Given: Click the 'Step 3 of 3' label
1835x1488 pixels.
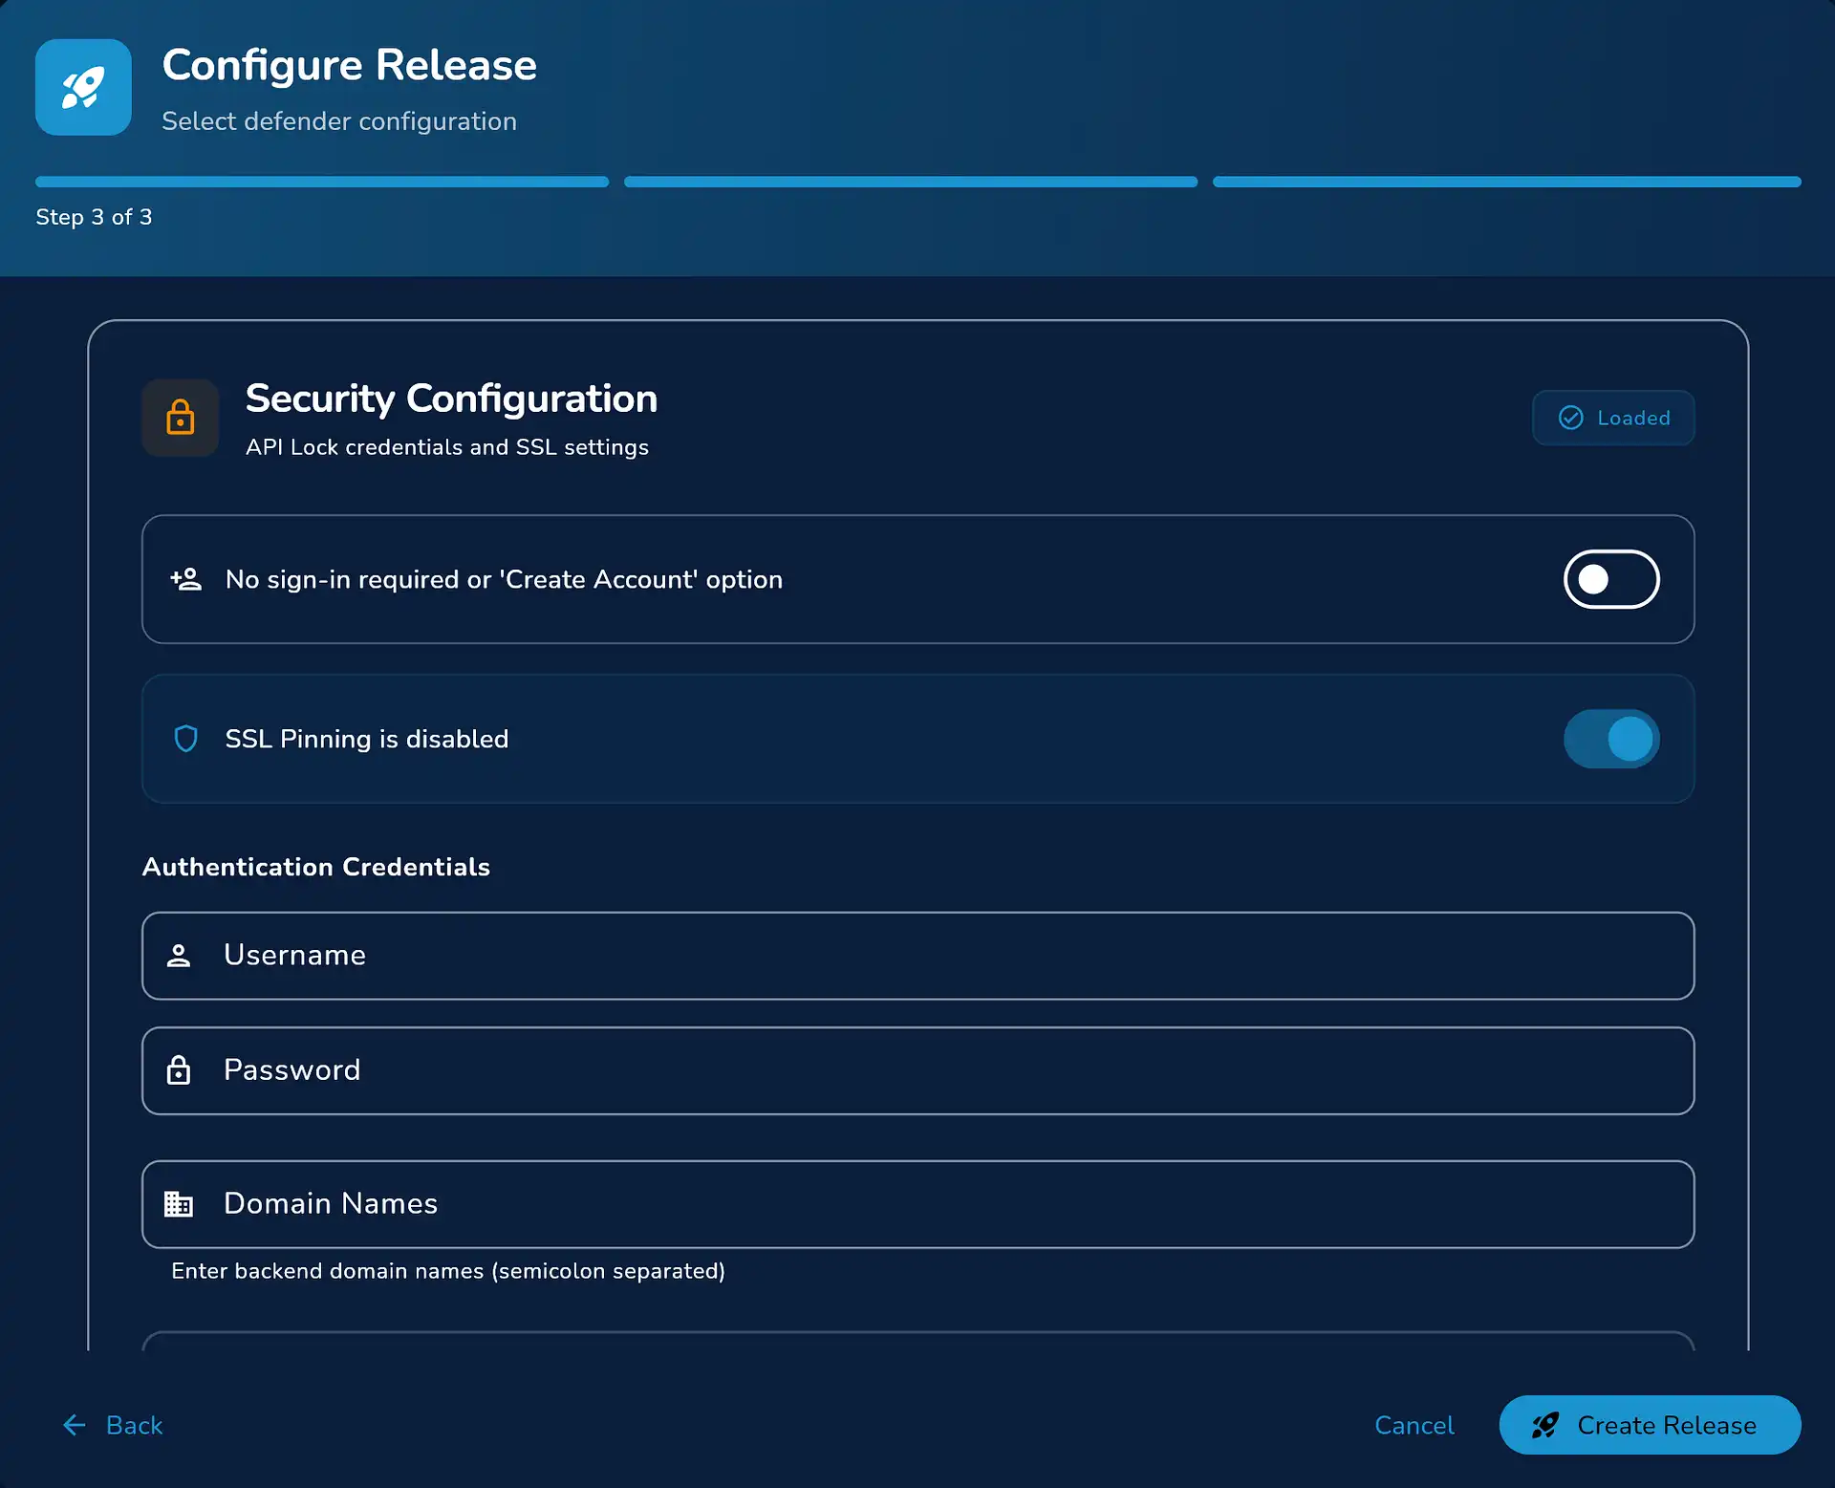Looking at the screenshot, I should point(94,217).
